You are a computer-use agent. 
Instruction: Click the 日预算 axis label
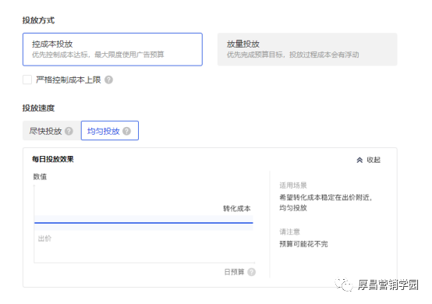[x=234, y=272]
